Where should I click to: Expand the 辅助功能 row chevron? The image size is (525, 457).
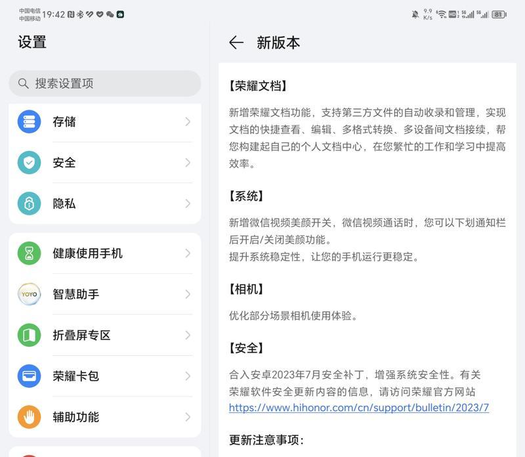pos(188,417)
